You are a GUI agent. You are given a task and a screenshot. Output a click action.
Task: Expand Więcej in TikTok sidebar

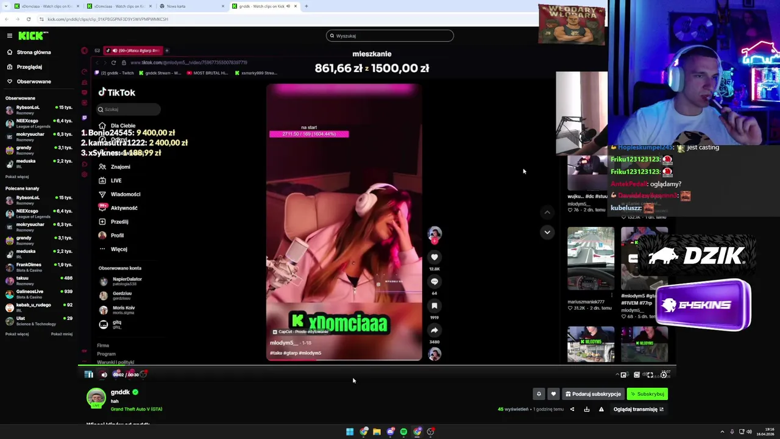click(113, 249)
